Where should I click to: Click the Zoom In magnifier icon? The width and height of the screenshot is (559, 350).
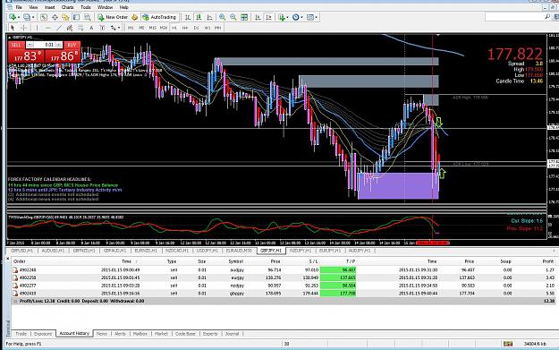pos(222,17)
